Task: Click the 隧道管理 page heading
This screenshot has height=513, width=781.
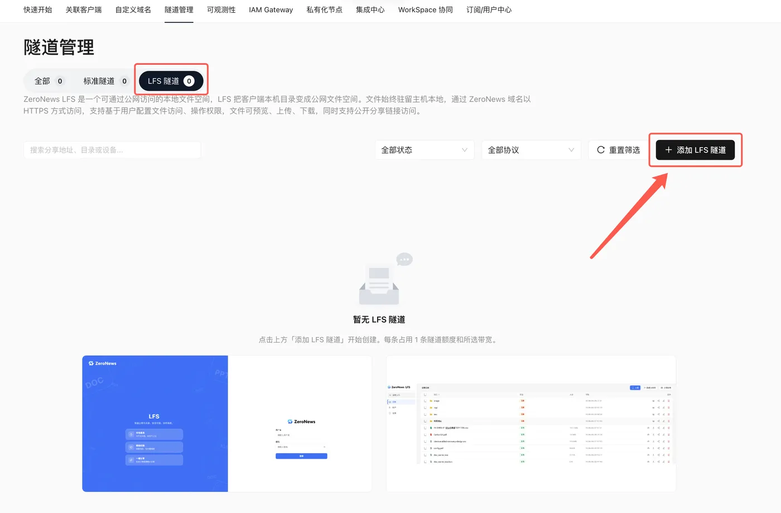Action: (x=59, y=47)
